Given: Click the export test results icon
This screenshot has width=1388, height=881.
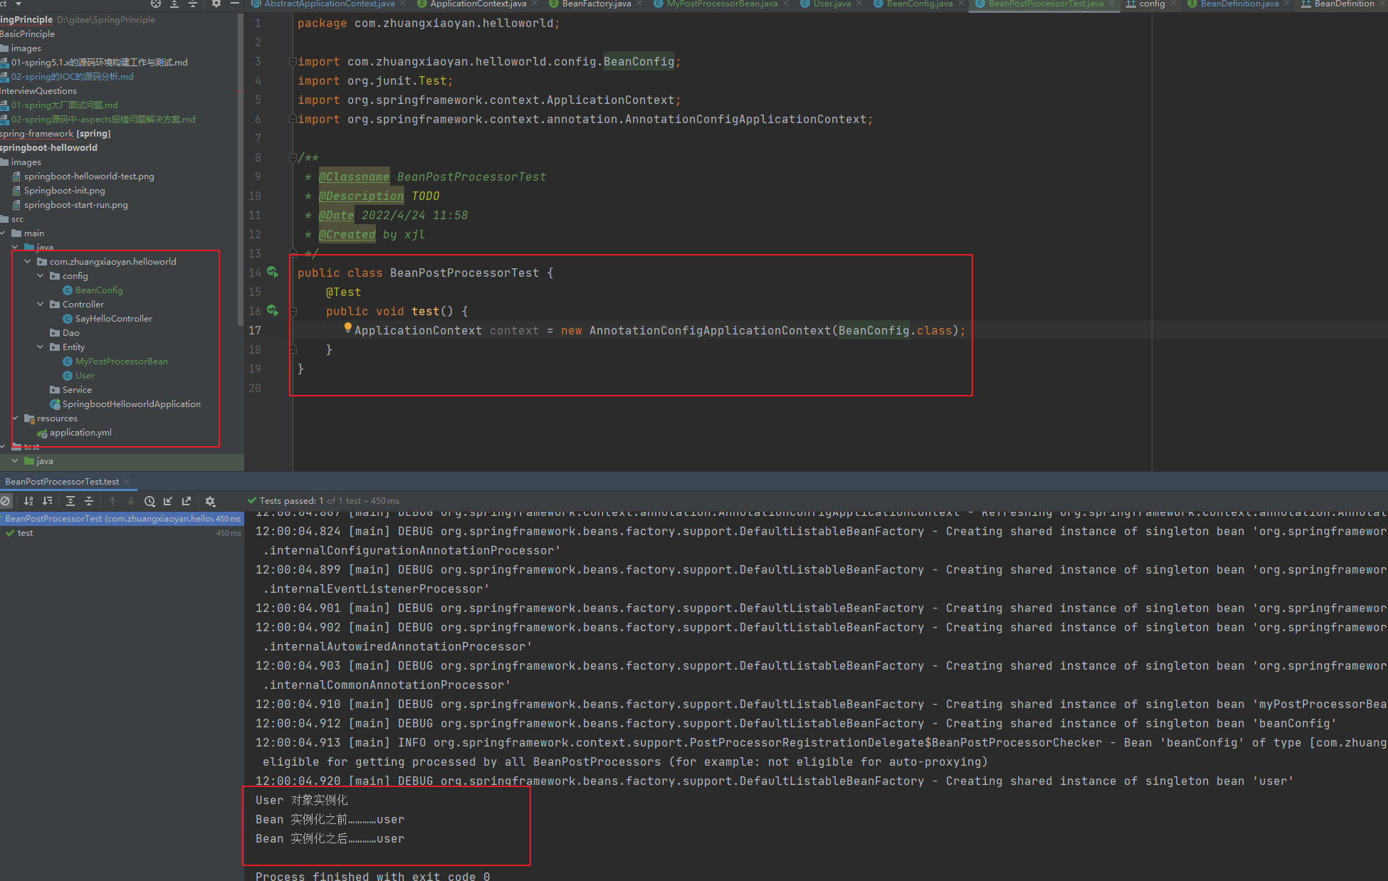Looking at the screenshot, I should pyautogui.click(x=186, y=501).
